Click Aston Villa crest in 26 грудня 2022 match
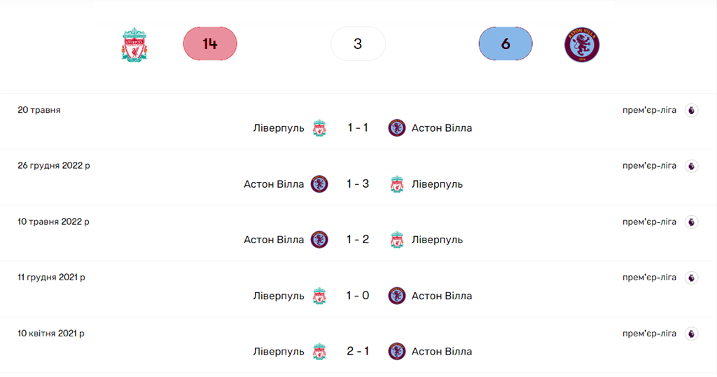This screenshot has height=377, width=717. tap(319, 184)
